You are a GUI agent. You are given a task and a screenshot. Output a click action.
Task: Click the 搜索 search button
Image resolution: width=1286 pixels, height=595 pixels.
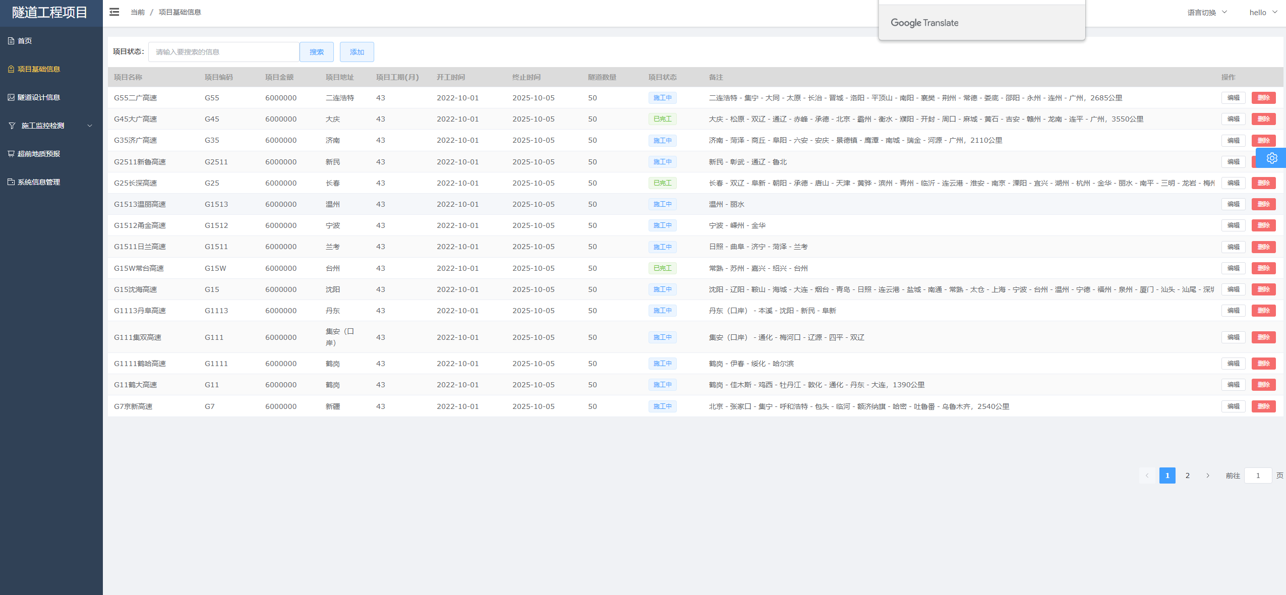(x=317, y=52)
